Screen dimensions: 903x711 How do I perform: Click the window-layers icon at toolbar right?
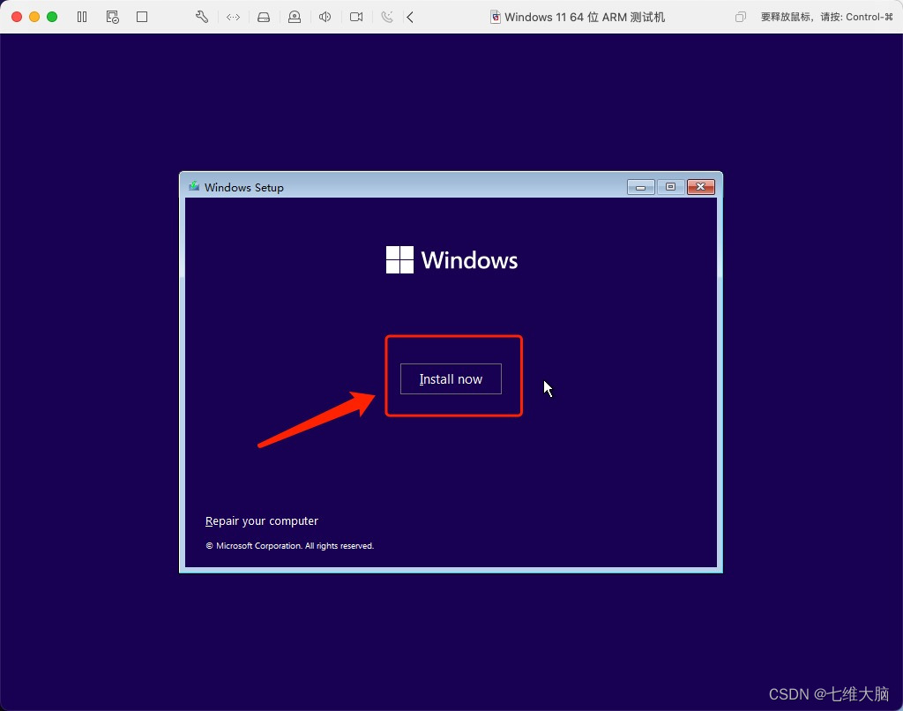pos(741,17)
